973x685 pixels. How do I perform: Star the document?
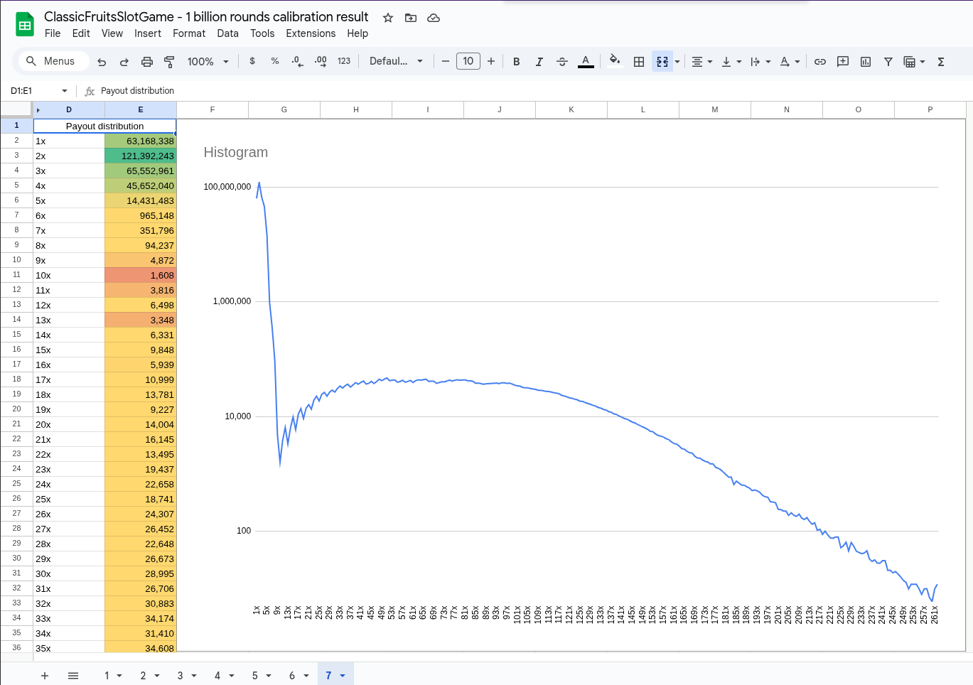click(x=388, y=18)
